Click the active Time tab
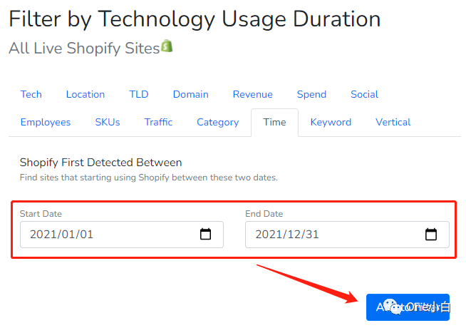 click(274, 122)
